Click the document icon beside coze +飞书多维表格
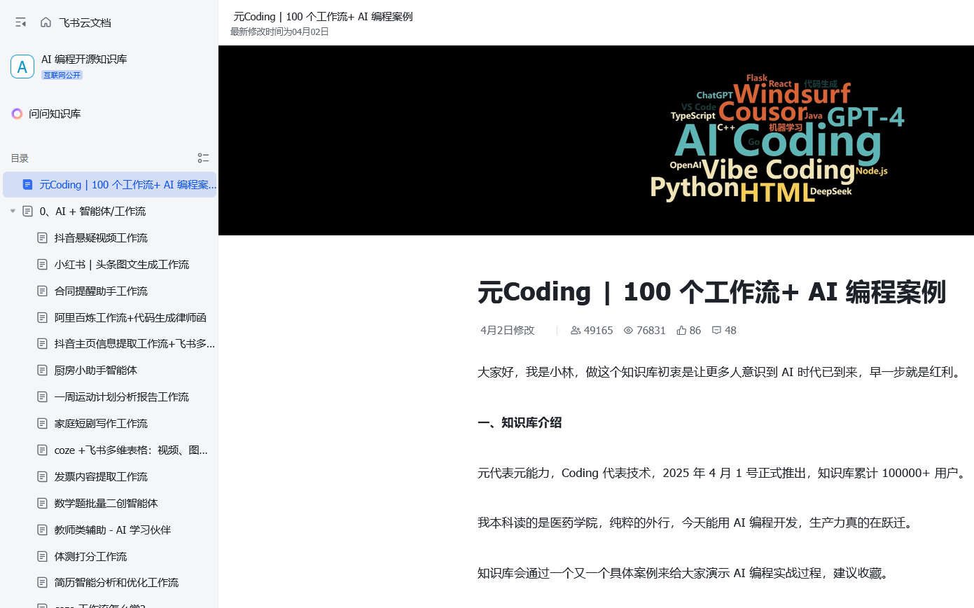 (42, 450)
